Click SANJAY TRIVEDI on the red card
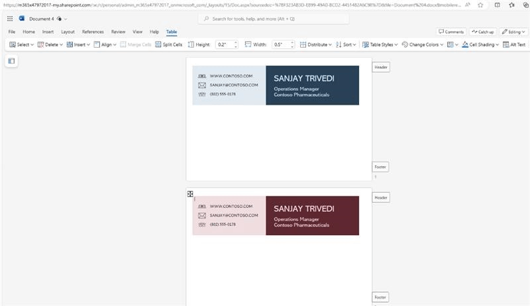This screenshot has width=530, height=306. (x=304, y=209)
